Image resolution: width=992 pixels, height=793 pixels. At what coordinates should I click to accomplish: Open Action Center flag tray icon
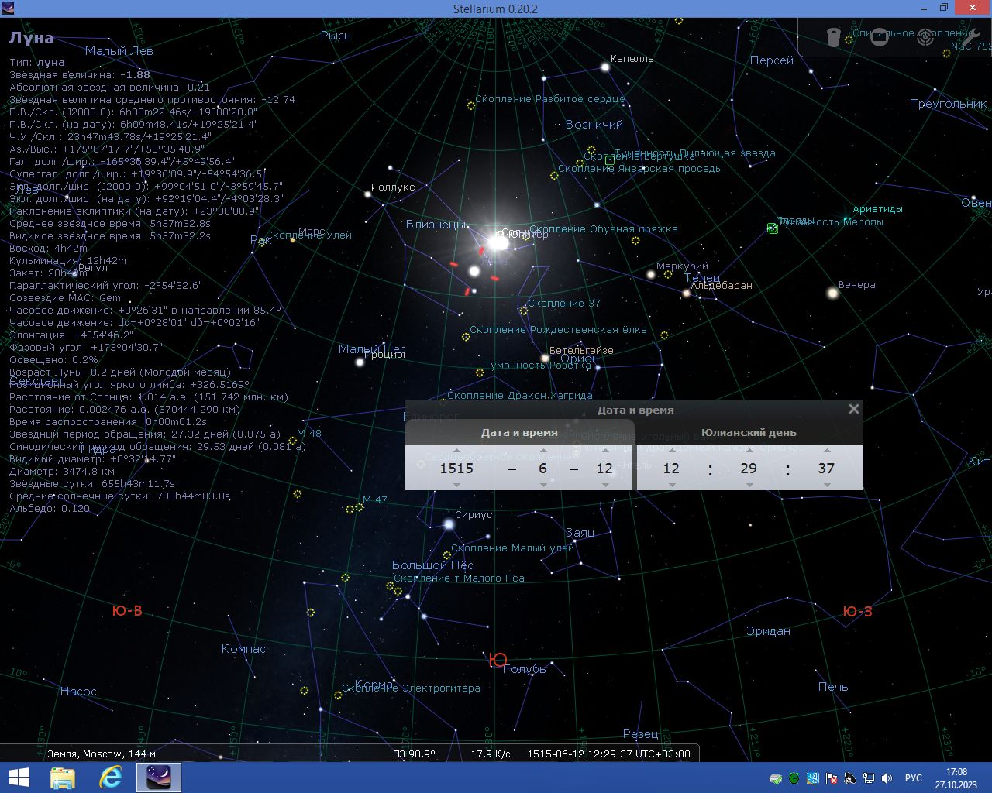pyautogui.click(x=832, y=778)
